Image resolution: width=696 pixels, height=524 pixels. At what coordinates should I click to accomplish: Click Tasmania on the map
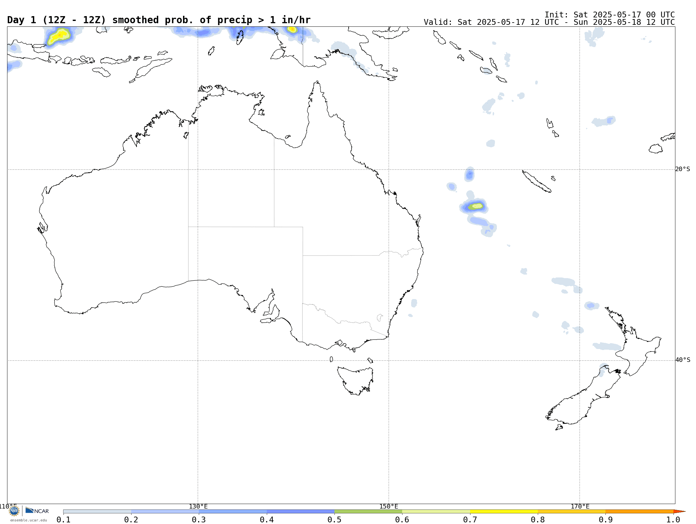355,381
